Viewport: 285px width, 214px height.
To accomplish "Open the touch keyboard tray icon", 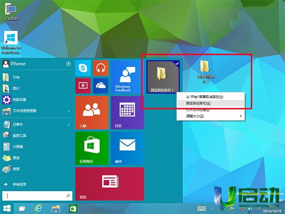I will (201, 209).
